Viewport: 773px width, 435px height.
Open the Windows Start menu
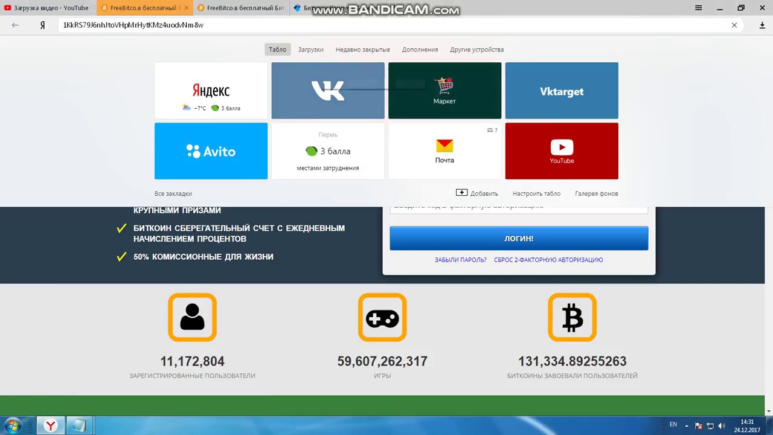point(12,425)
